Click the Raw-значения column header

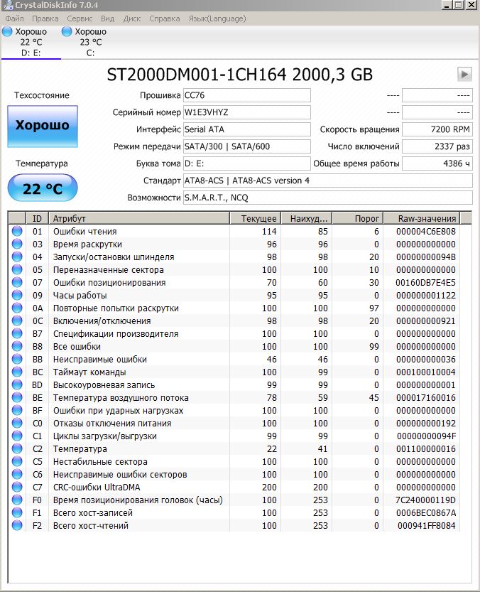point(422,218)
